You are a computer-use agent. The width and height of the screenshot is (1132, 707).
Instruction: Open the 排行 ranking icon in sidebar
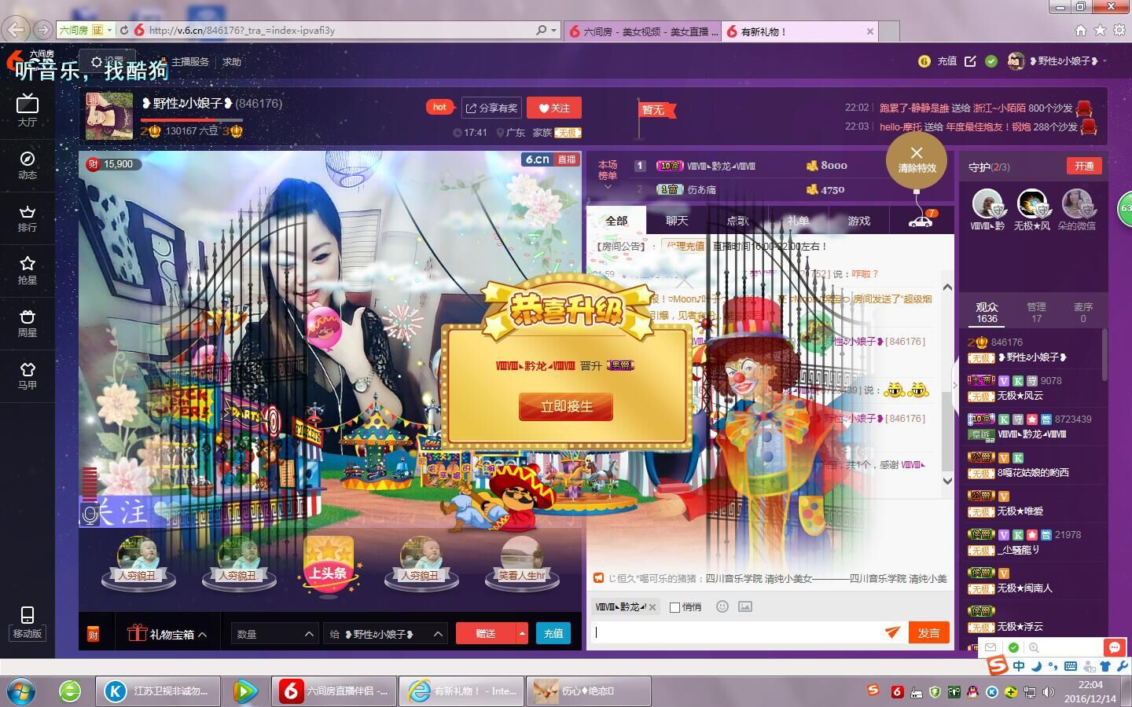point(28,218)
